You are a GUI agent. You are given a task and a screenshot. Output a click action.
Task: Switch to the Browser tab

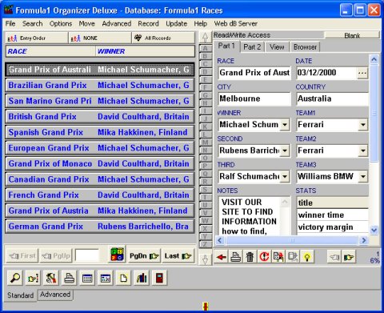[305, 47]
